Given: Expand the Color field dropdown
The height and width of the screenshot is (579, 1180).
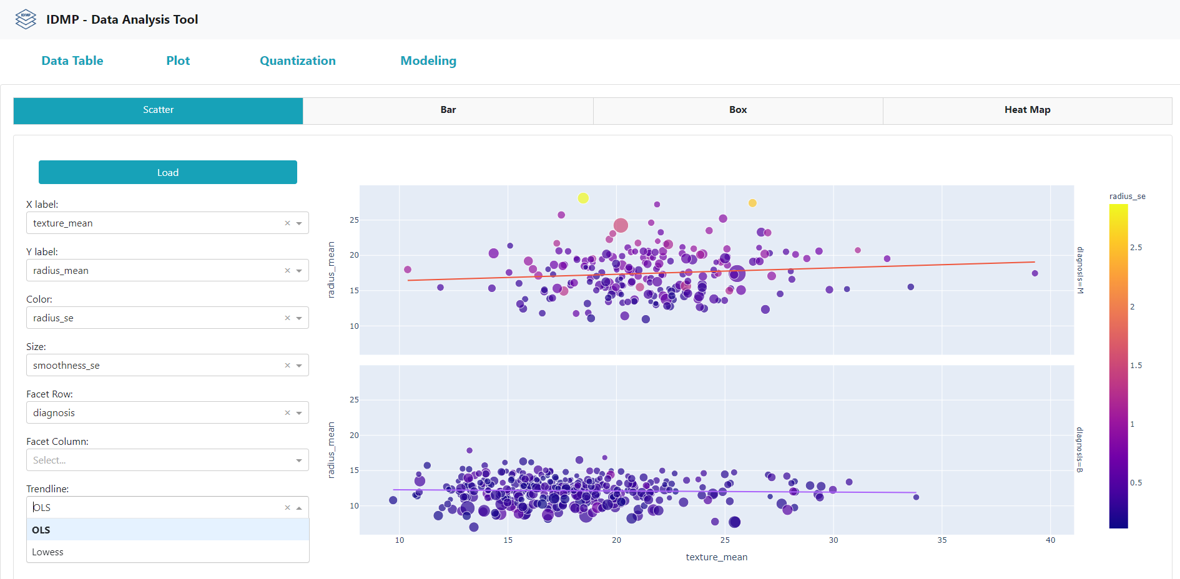Looking at the screenshot, I should coord(299,318).
